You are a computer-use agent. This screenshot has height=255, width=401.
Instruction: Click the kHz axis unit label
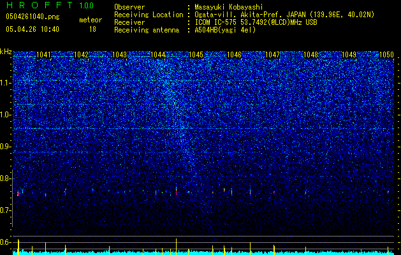click(6, 52)
